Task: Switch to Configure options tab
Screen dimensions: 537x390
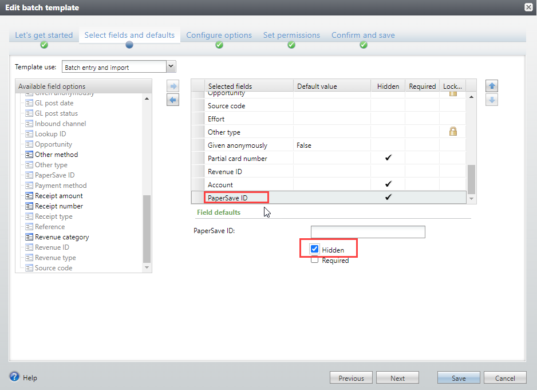Action: 219,35
